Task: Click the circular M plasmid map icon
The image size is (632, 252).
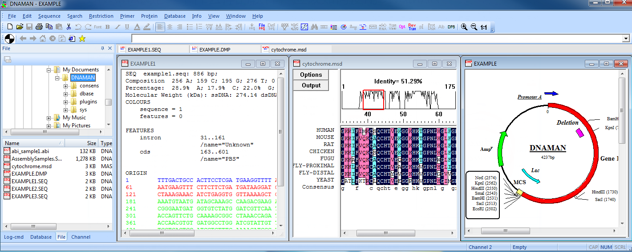Action: pyautogui.click(x=344, y=27)
